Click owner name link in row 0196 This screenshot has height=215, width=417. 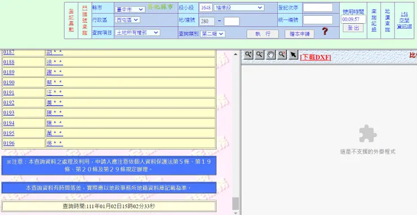pos(55,143)
